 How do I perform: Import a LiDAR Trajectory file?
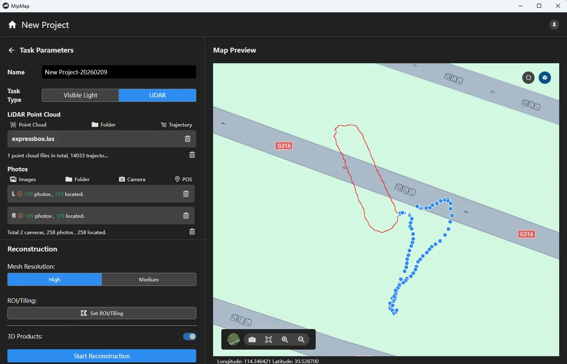[177, 125]
